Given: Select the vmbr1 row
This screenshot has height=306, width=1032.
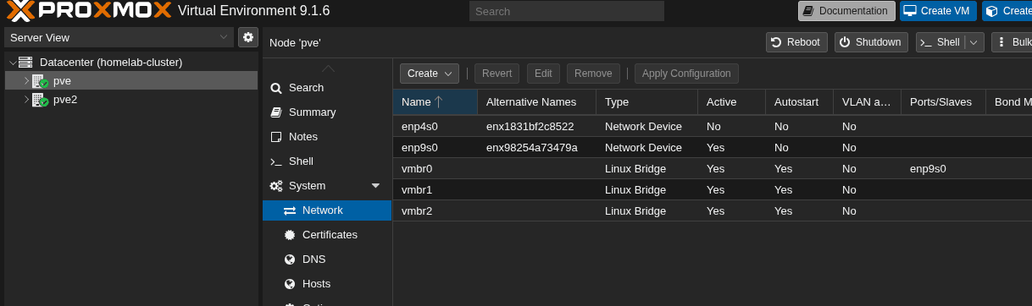Looking at the screenshot, I should pos(713,189).
